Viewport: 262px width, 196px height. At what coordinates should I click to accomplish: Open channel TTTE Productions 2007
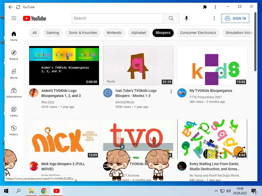pos(205,97)
